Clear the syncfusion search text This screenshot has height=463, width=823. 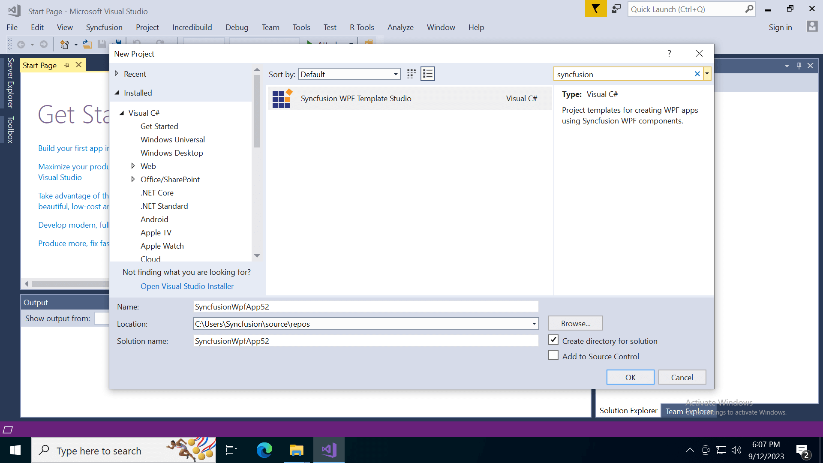(x=697, y=74)
